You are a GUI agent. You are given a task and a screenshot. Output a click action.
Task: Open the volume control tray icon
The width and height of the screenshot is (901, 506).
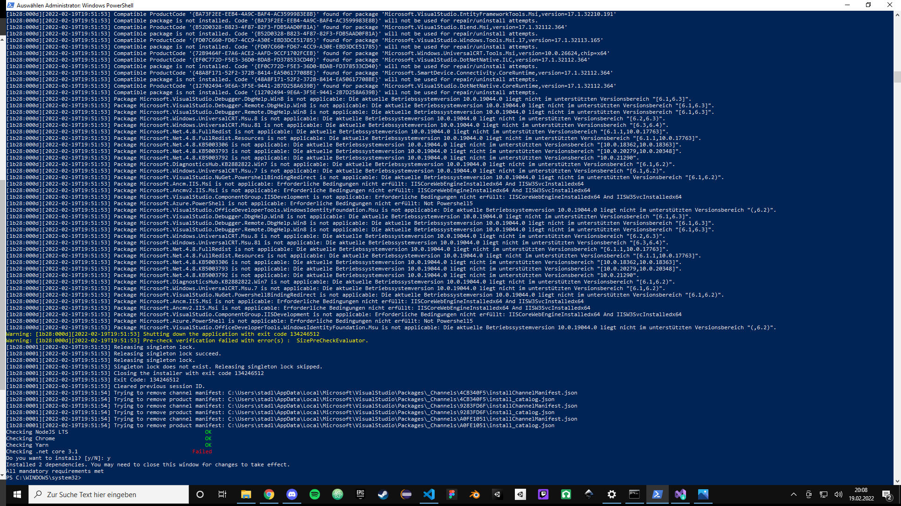[838, 494]
